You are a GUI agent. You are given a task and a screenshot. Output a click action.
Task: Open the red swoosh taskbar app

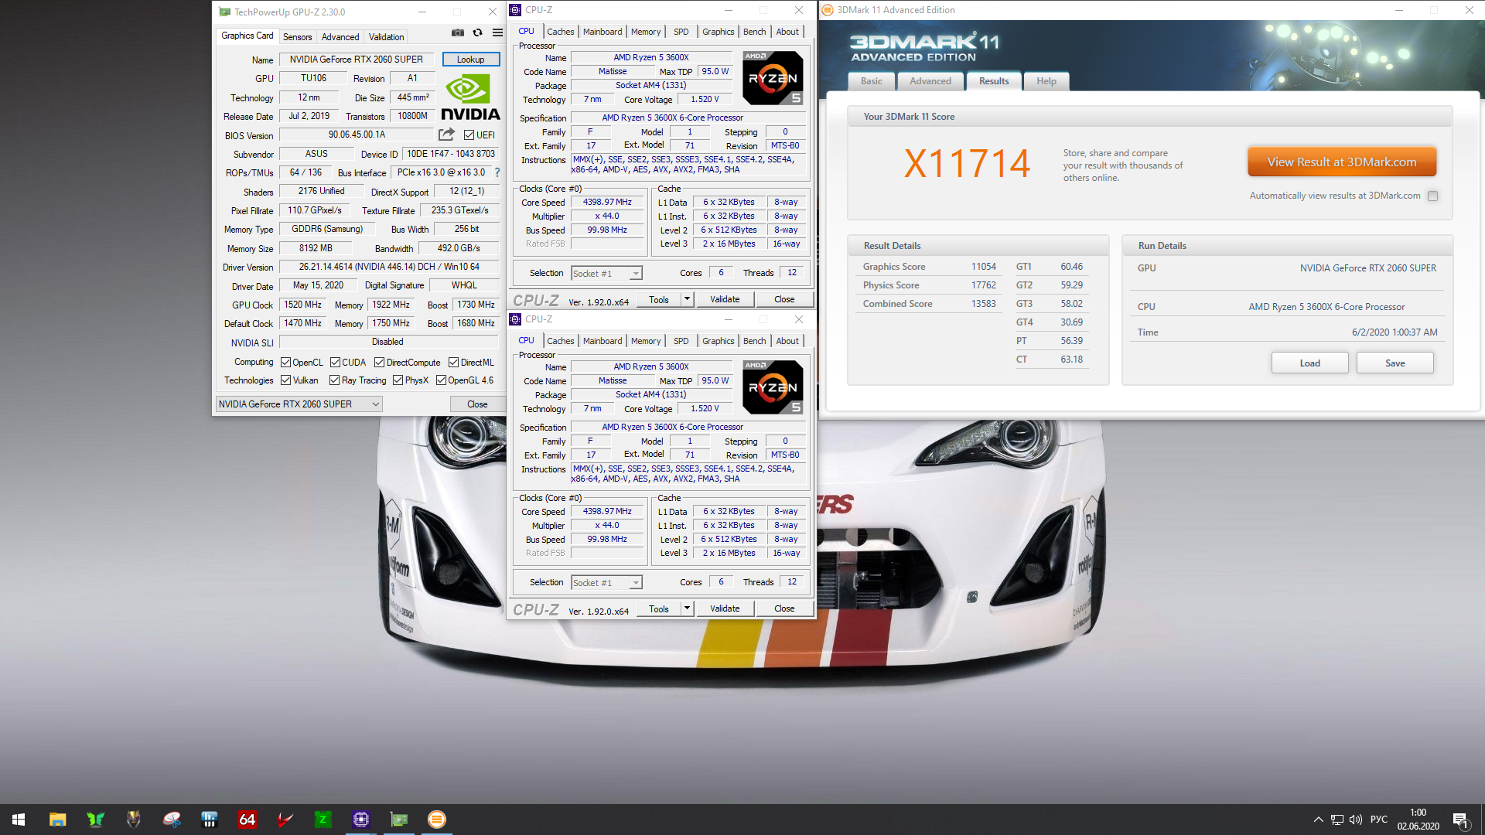coord(285,820)
